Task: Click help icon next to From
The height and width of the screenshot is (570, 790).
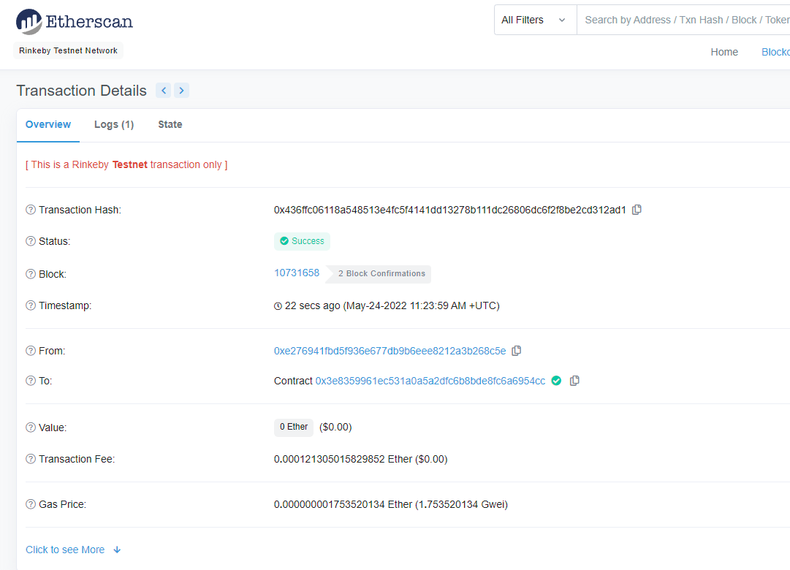Action: click(31, 351)
